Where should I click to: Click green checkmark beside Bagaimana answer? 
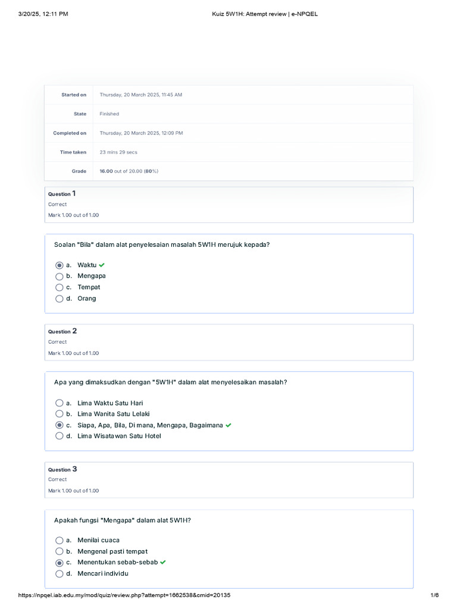(229, 425)
